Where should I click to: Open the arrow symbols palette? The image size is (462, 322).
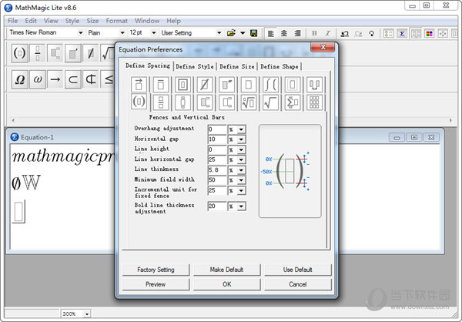55,79
